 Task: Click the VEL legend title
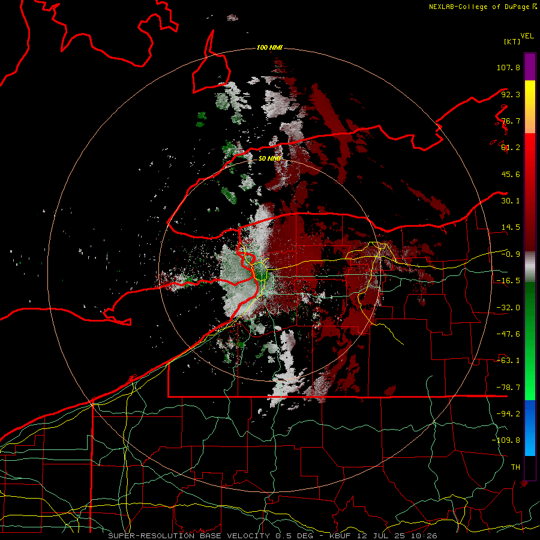(x=527, y=36)
